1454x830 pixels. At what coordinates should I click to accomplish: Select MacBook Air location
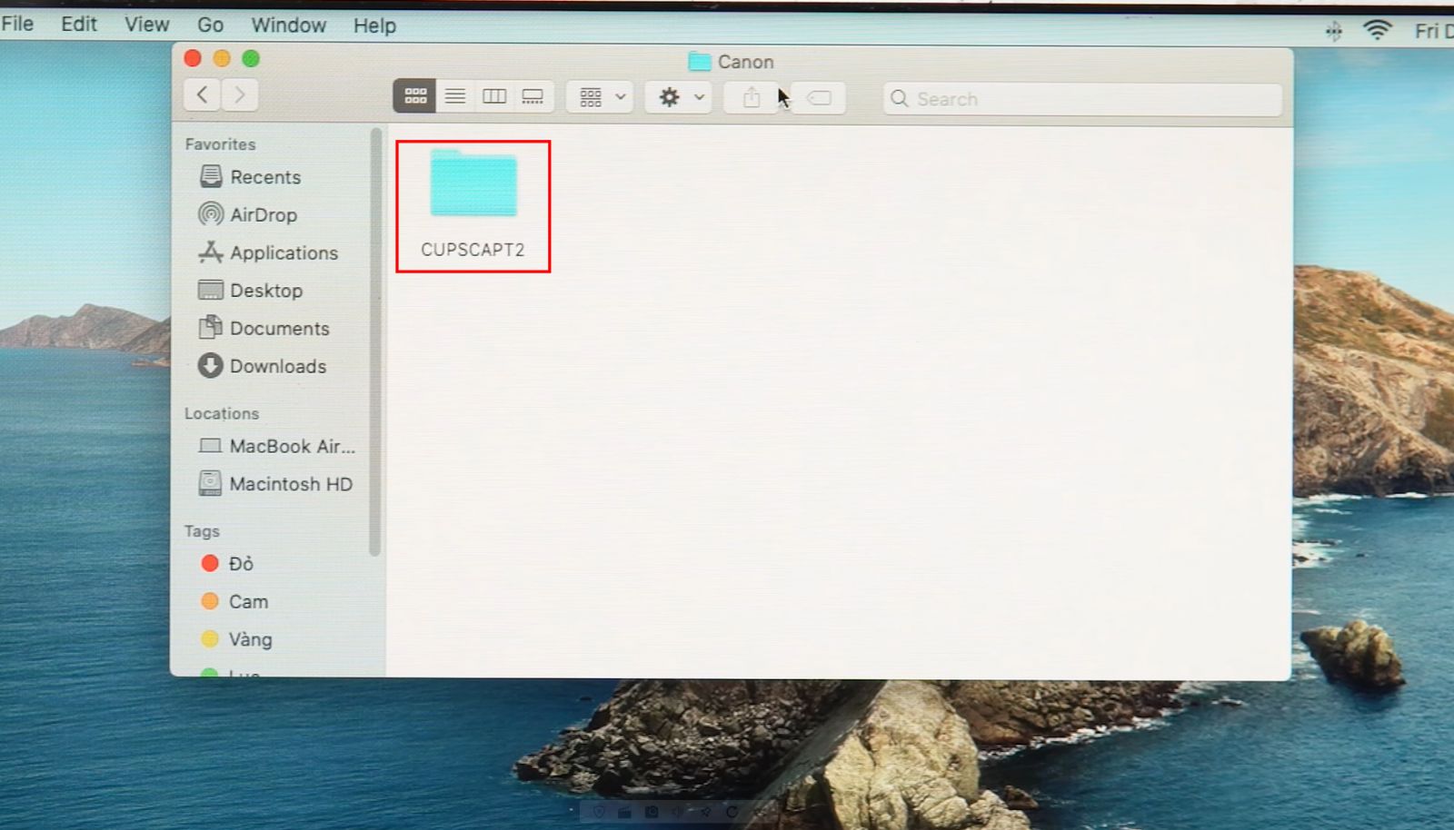(291, 446)
